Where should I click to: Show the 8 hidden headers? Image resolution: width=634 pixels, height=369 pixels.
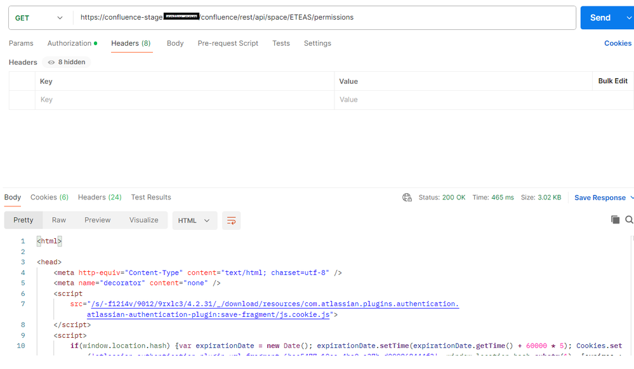point(66,62)
